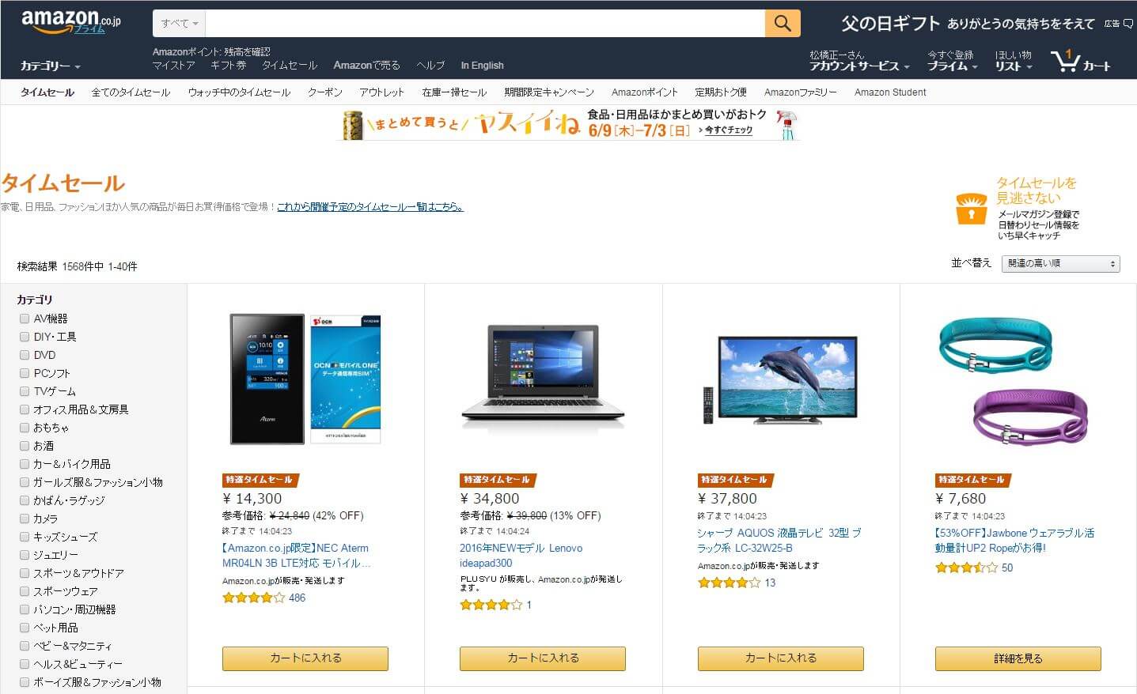Screen dimensions: 1137x694
Task: Enable the カメラ category filter checkbox
Action: coord(25,519)
